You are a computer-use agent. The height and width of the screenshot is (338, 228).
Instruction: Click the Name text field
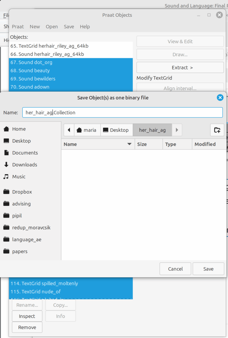[x=122, y=113]
